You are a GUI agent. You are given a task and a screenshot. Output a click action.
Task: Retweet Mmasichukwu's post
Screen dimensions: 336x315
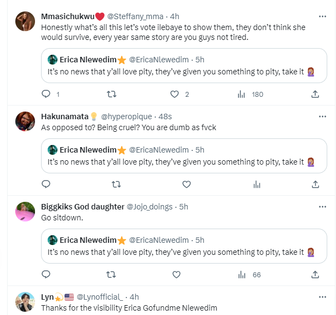[111, 95]
